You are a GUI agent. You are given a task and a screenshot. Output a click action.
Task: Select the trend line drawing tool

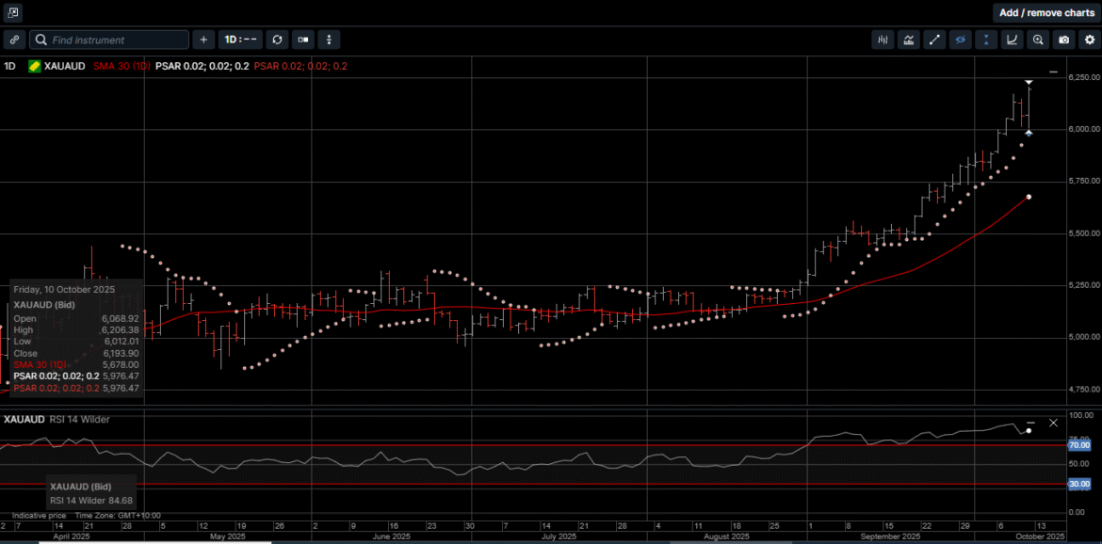[x=934, y=40]
